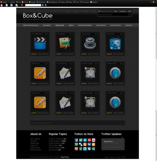Screen dimensions: 157x164
Task: Open the Tools toolbar menu
Action: pos(76,2)
